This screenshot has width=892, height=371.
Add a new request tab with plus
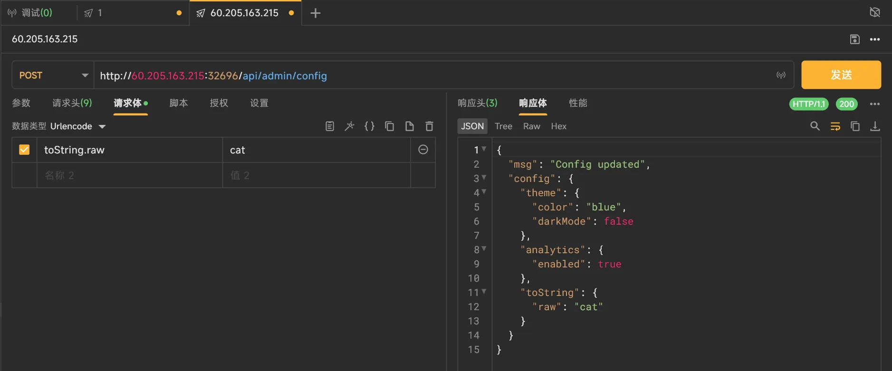coord(315,13)
